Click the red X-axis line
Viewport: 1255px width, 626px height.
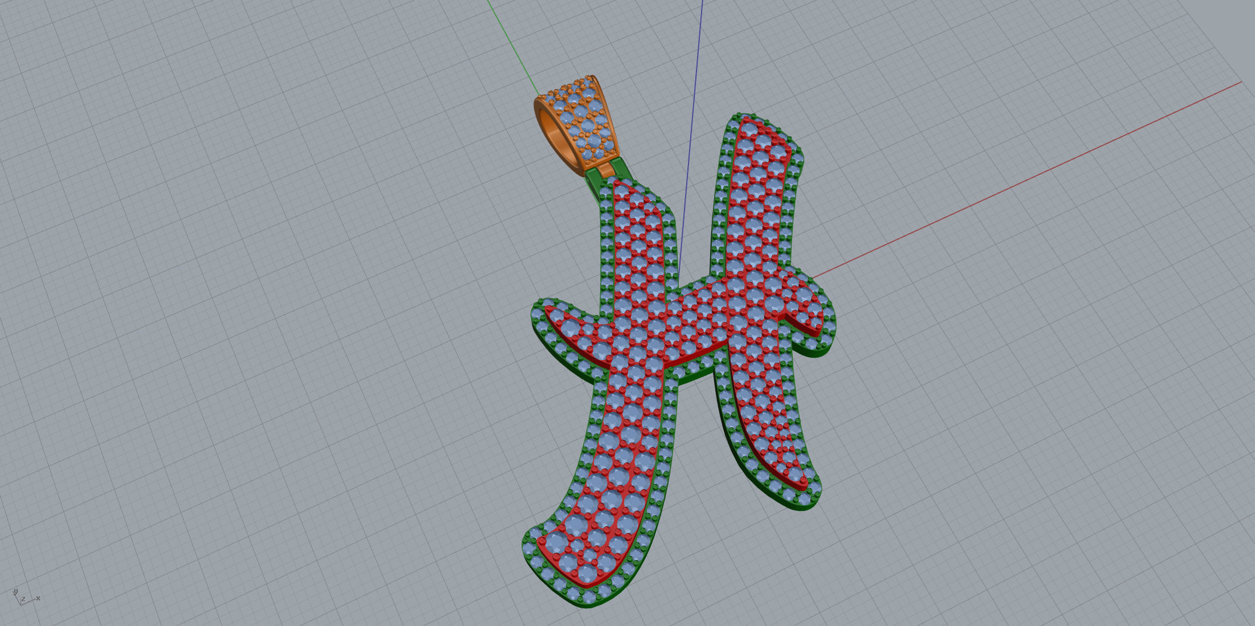click(1026, 181)
